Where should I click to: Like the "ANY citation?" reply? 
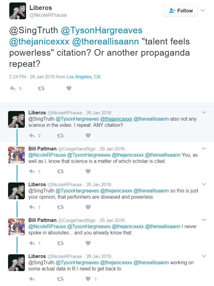pos(88,136)
